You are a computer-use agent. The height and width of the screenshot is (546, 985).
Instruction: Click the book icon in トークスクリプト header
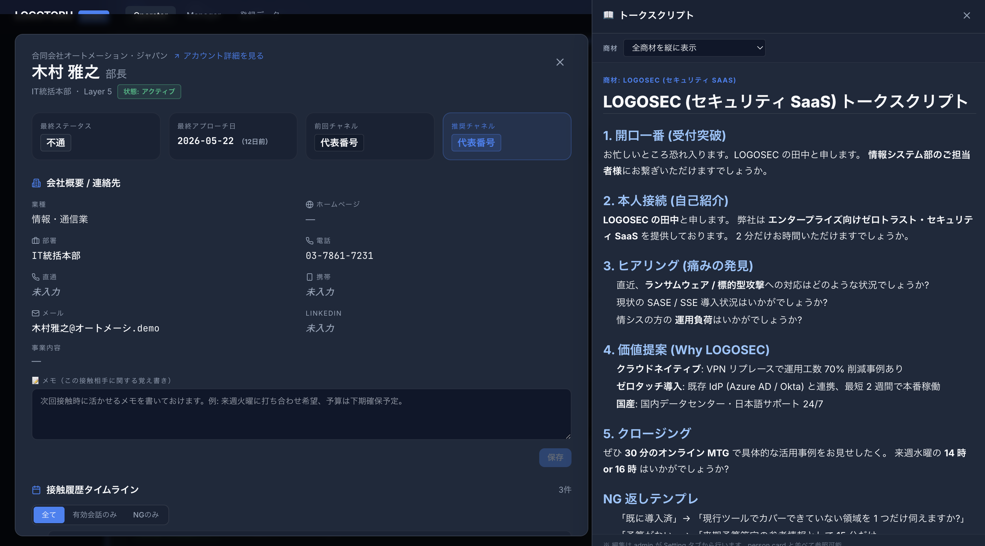(608, 15)
